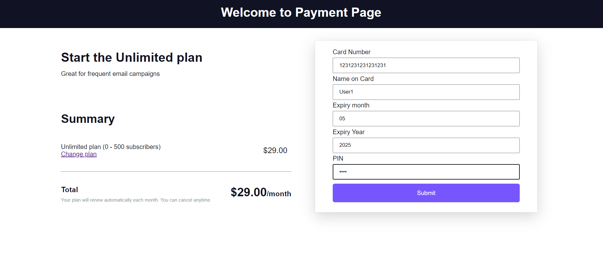Image resolution: width=603 pixels, height=275 pixels.
Task: Select the Summary heading text
Action: click(x=88, y=119)
